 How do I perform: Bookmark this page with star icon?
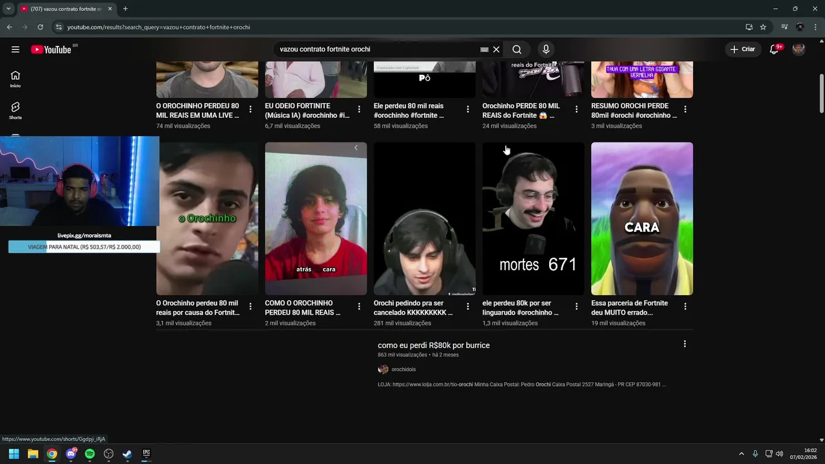click(763, 27)
